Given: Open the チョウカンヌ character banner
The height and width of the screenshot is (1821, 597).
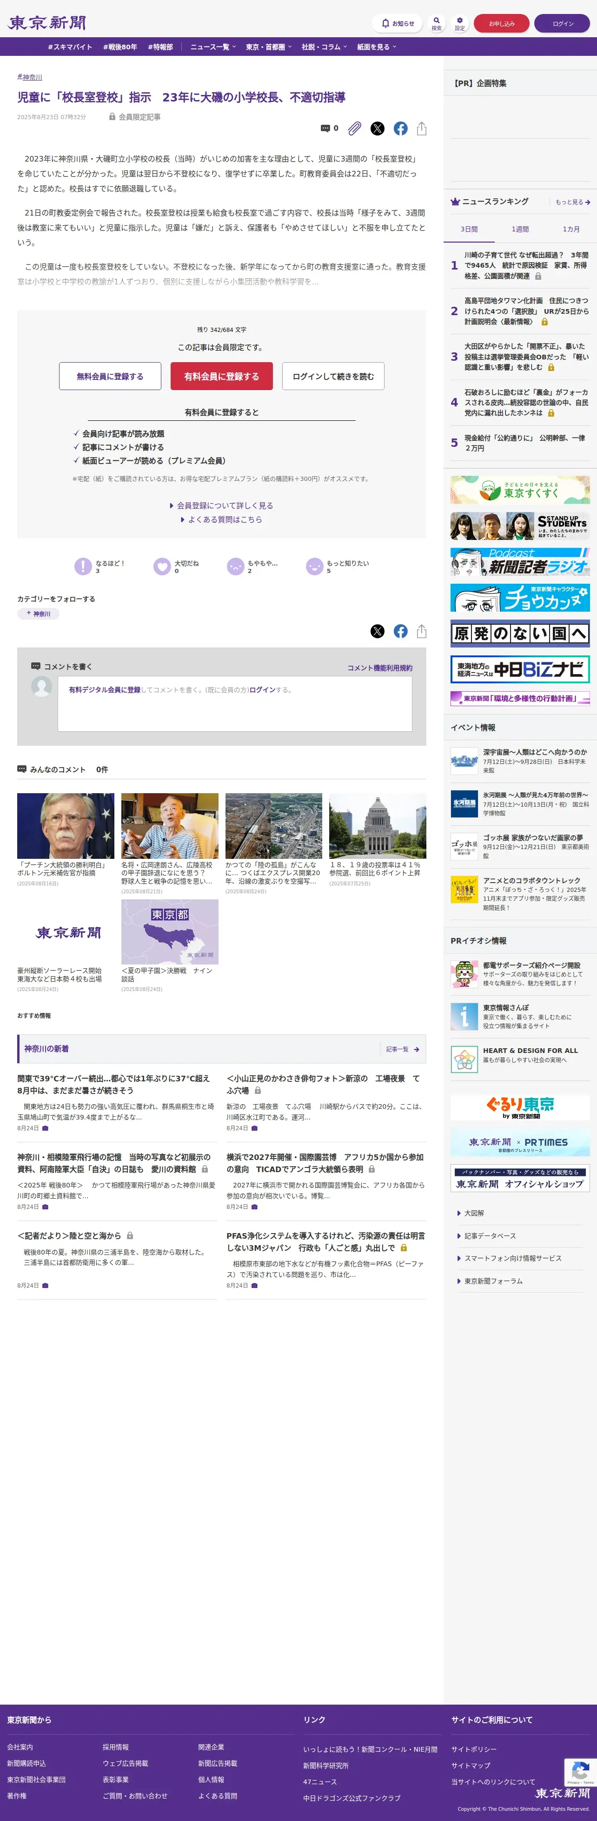Looking at the screenshot, I should coord(520,598).
